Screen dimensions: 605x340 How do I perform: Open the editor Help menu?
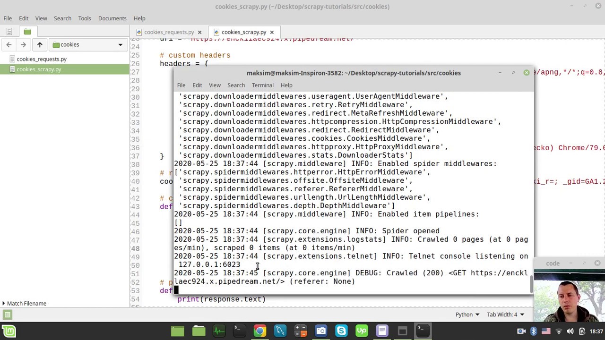139,18
